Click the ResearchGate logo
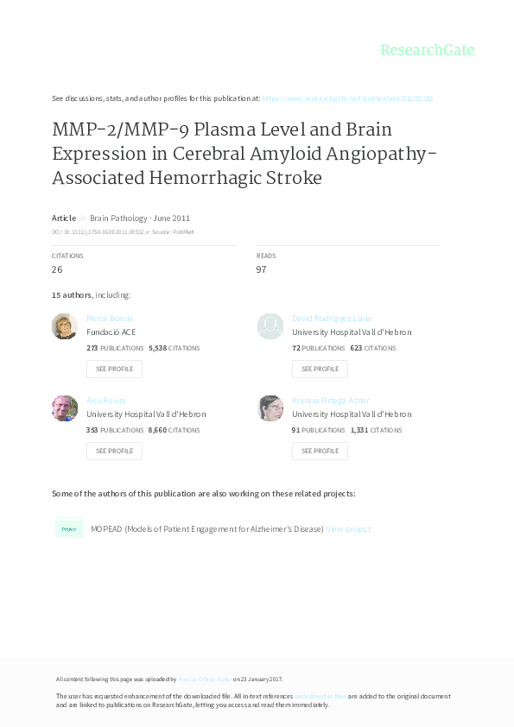 [x=428, y=51]
